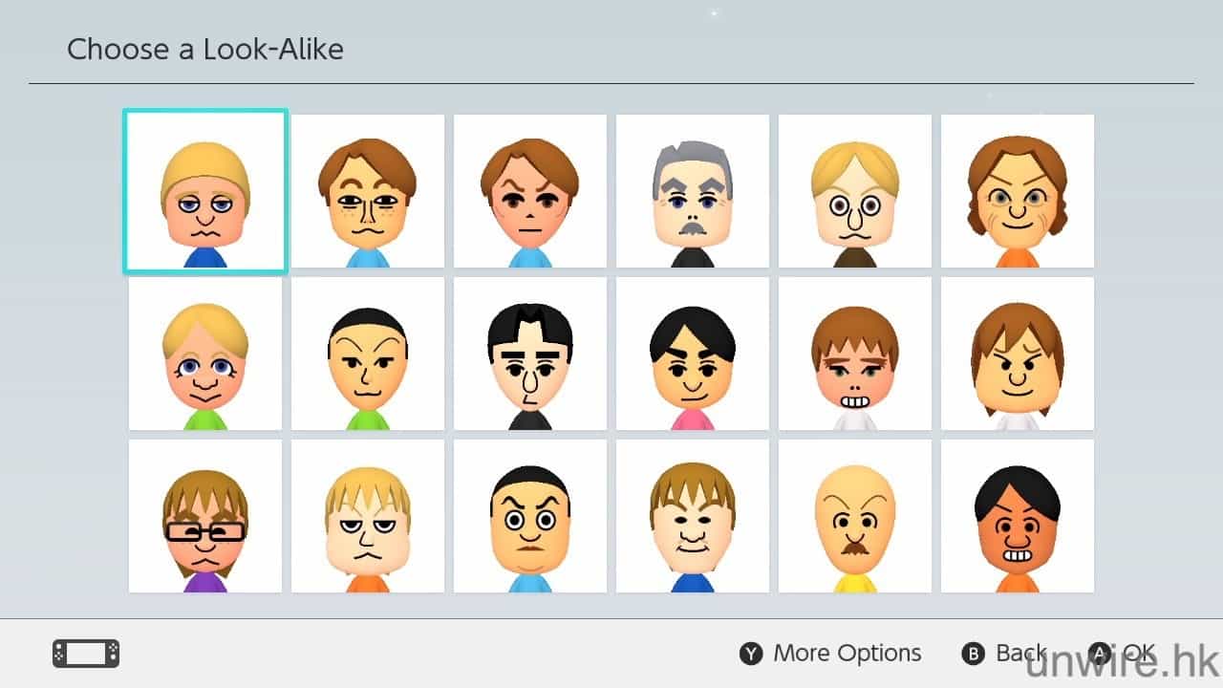The width and height of the screenshot is (1223, 688).
Task: Open More Options
Action: pos(848,654)
